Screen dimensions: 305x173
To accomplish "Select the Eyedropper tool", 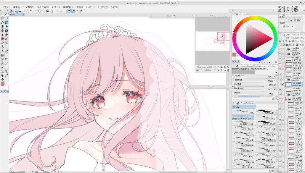I will coord(6,75).
